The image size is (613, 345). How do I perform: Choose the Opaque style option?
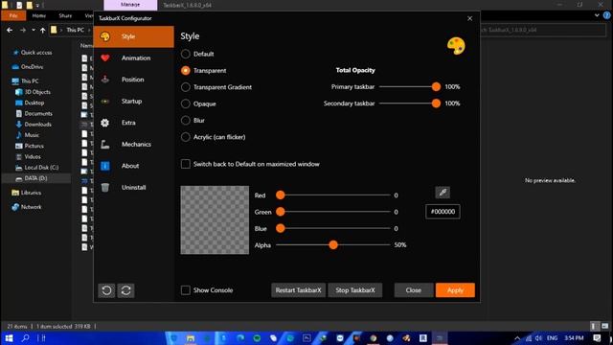click(185, 103)
